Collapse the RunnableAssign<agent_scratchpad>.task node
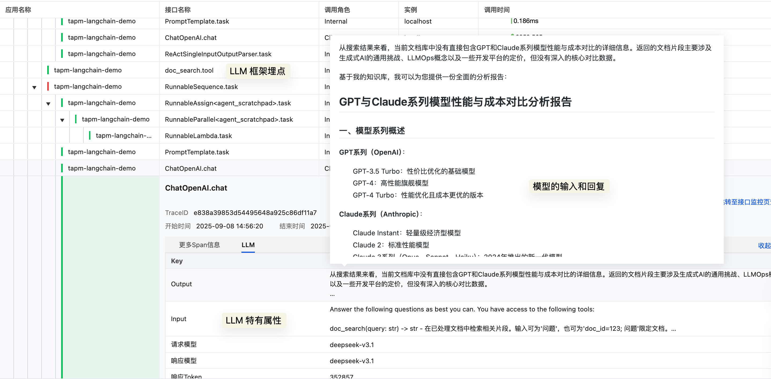The height and width of the screenshot is (379, 771). 48,104
